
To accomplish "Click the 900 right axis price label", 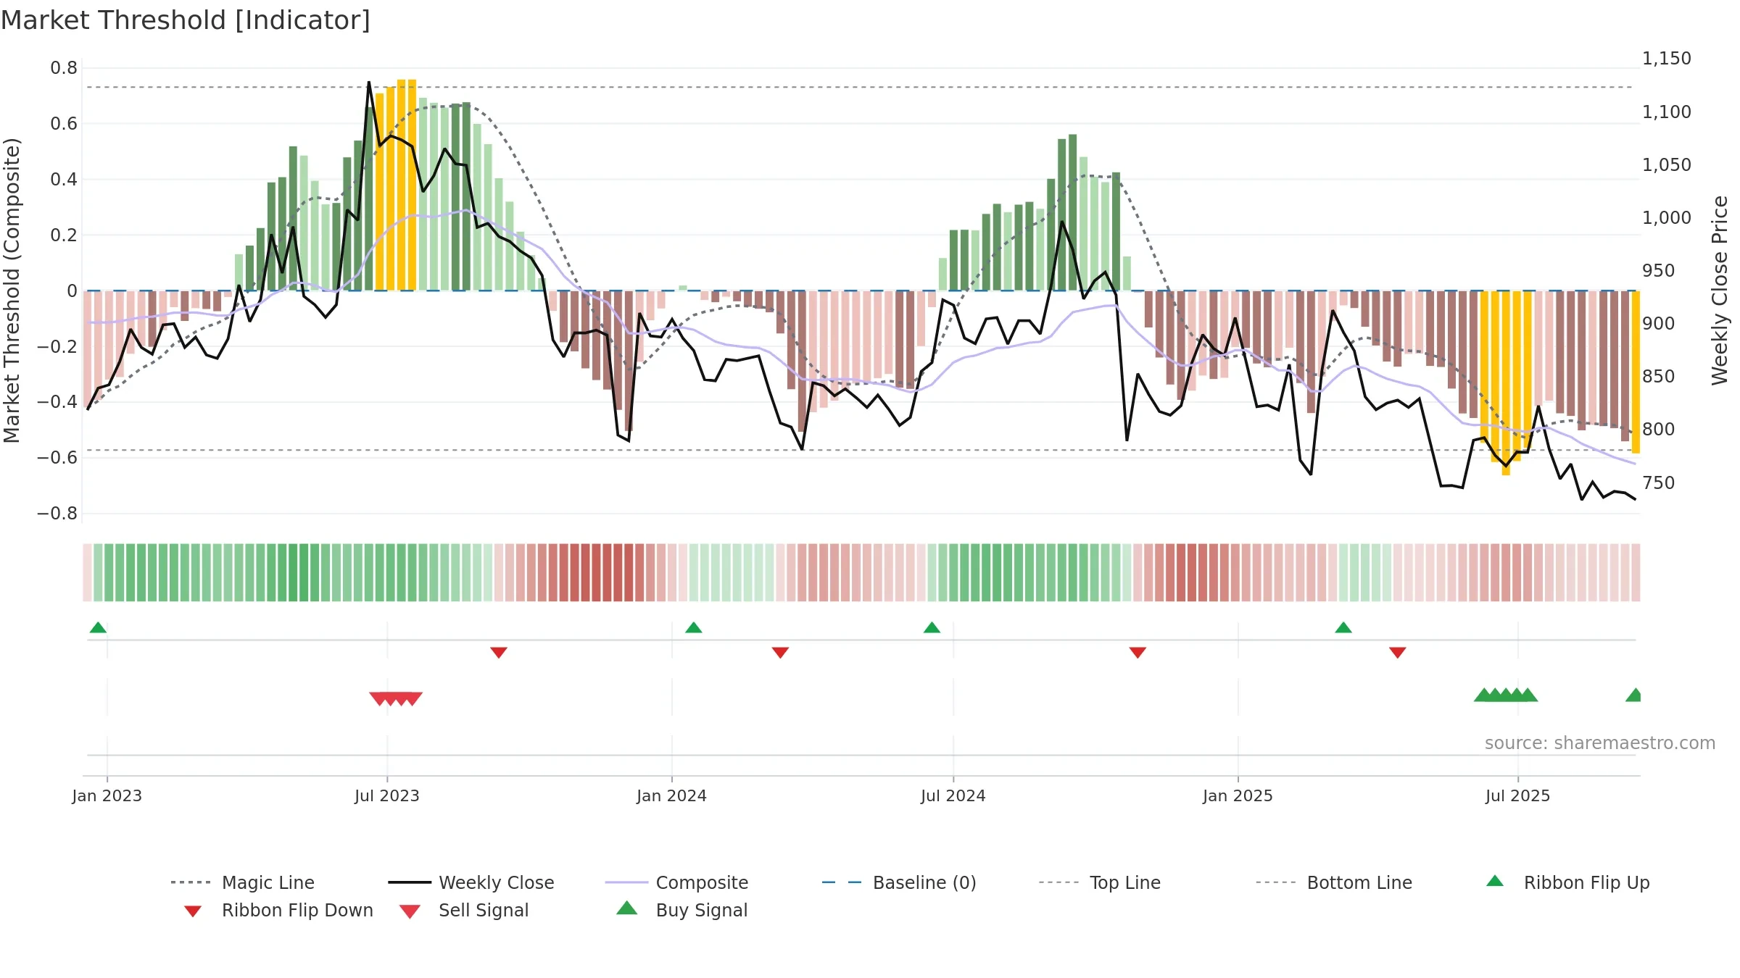I will pos(1659,323).
